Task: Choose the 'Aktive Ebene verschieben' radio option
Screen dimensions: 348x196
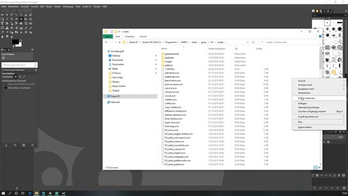Action: [6, 88]
